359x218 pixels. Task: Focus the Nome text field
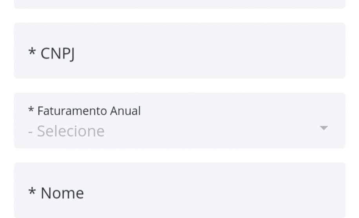click(x=180, y=191)
